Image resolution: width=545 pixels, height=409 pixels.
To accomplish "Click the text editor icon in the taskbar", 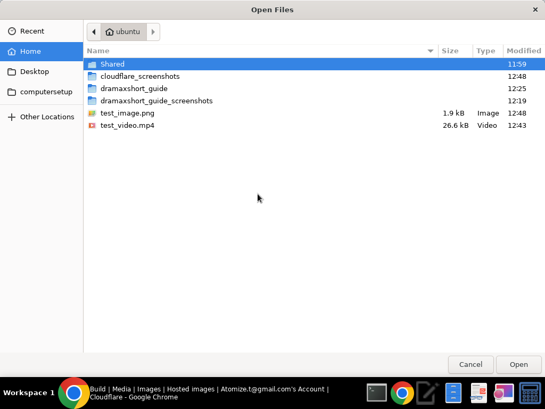I will [x=427, y=392].
